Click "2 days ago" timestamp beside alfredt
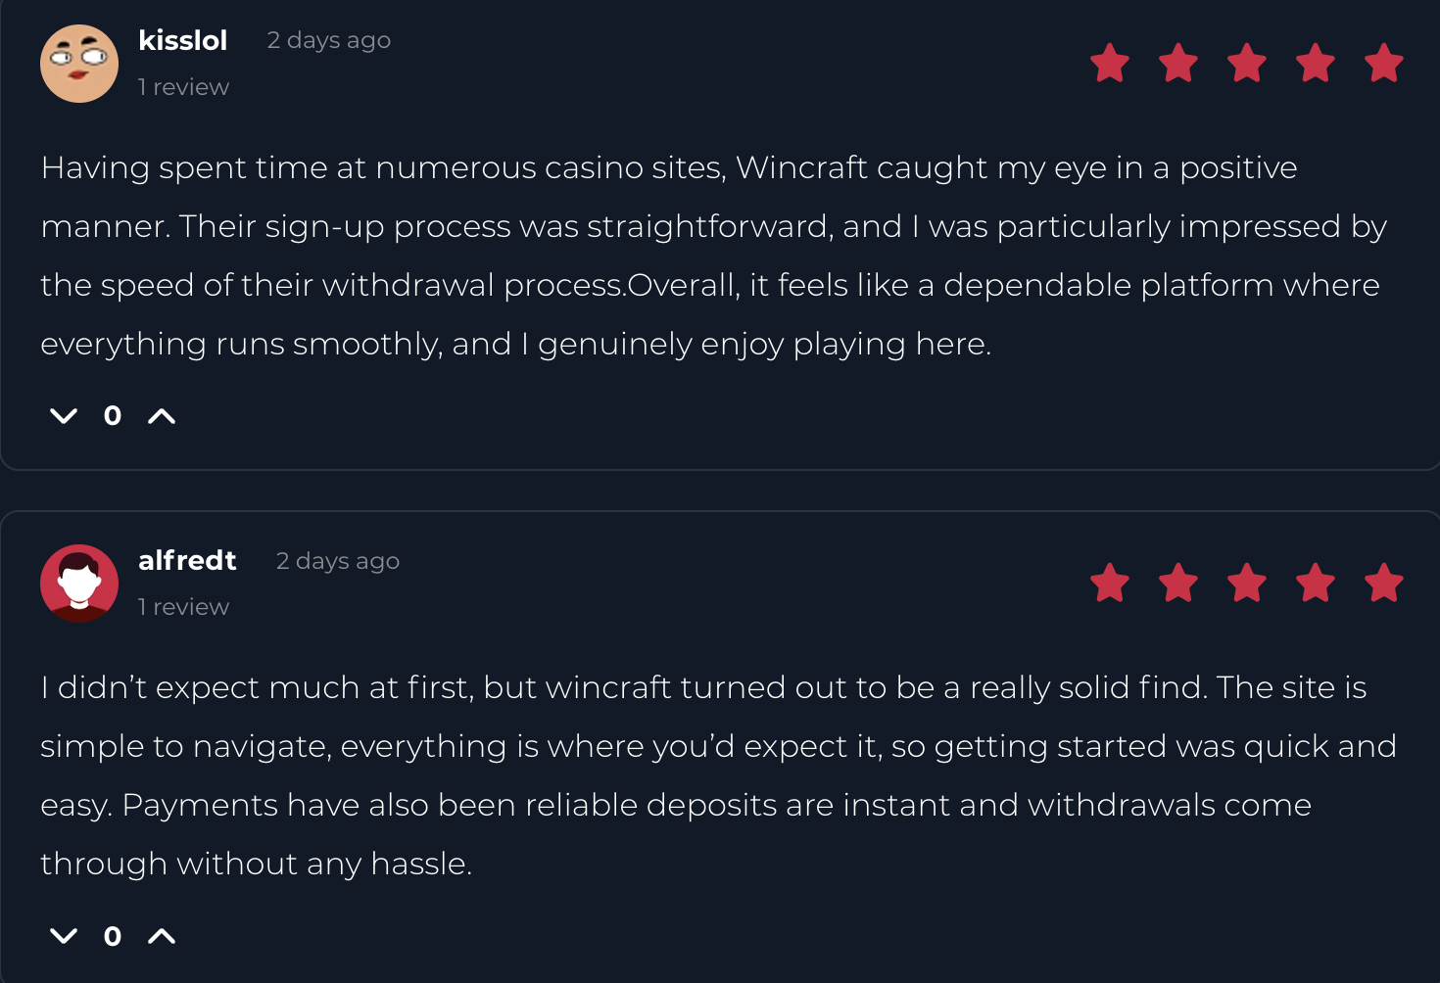This screenshot has height=983, width=1440. (338, 561)
